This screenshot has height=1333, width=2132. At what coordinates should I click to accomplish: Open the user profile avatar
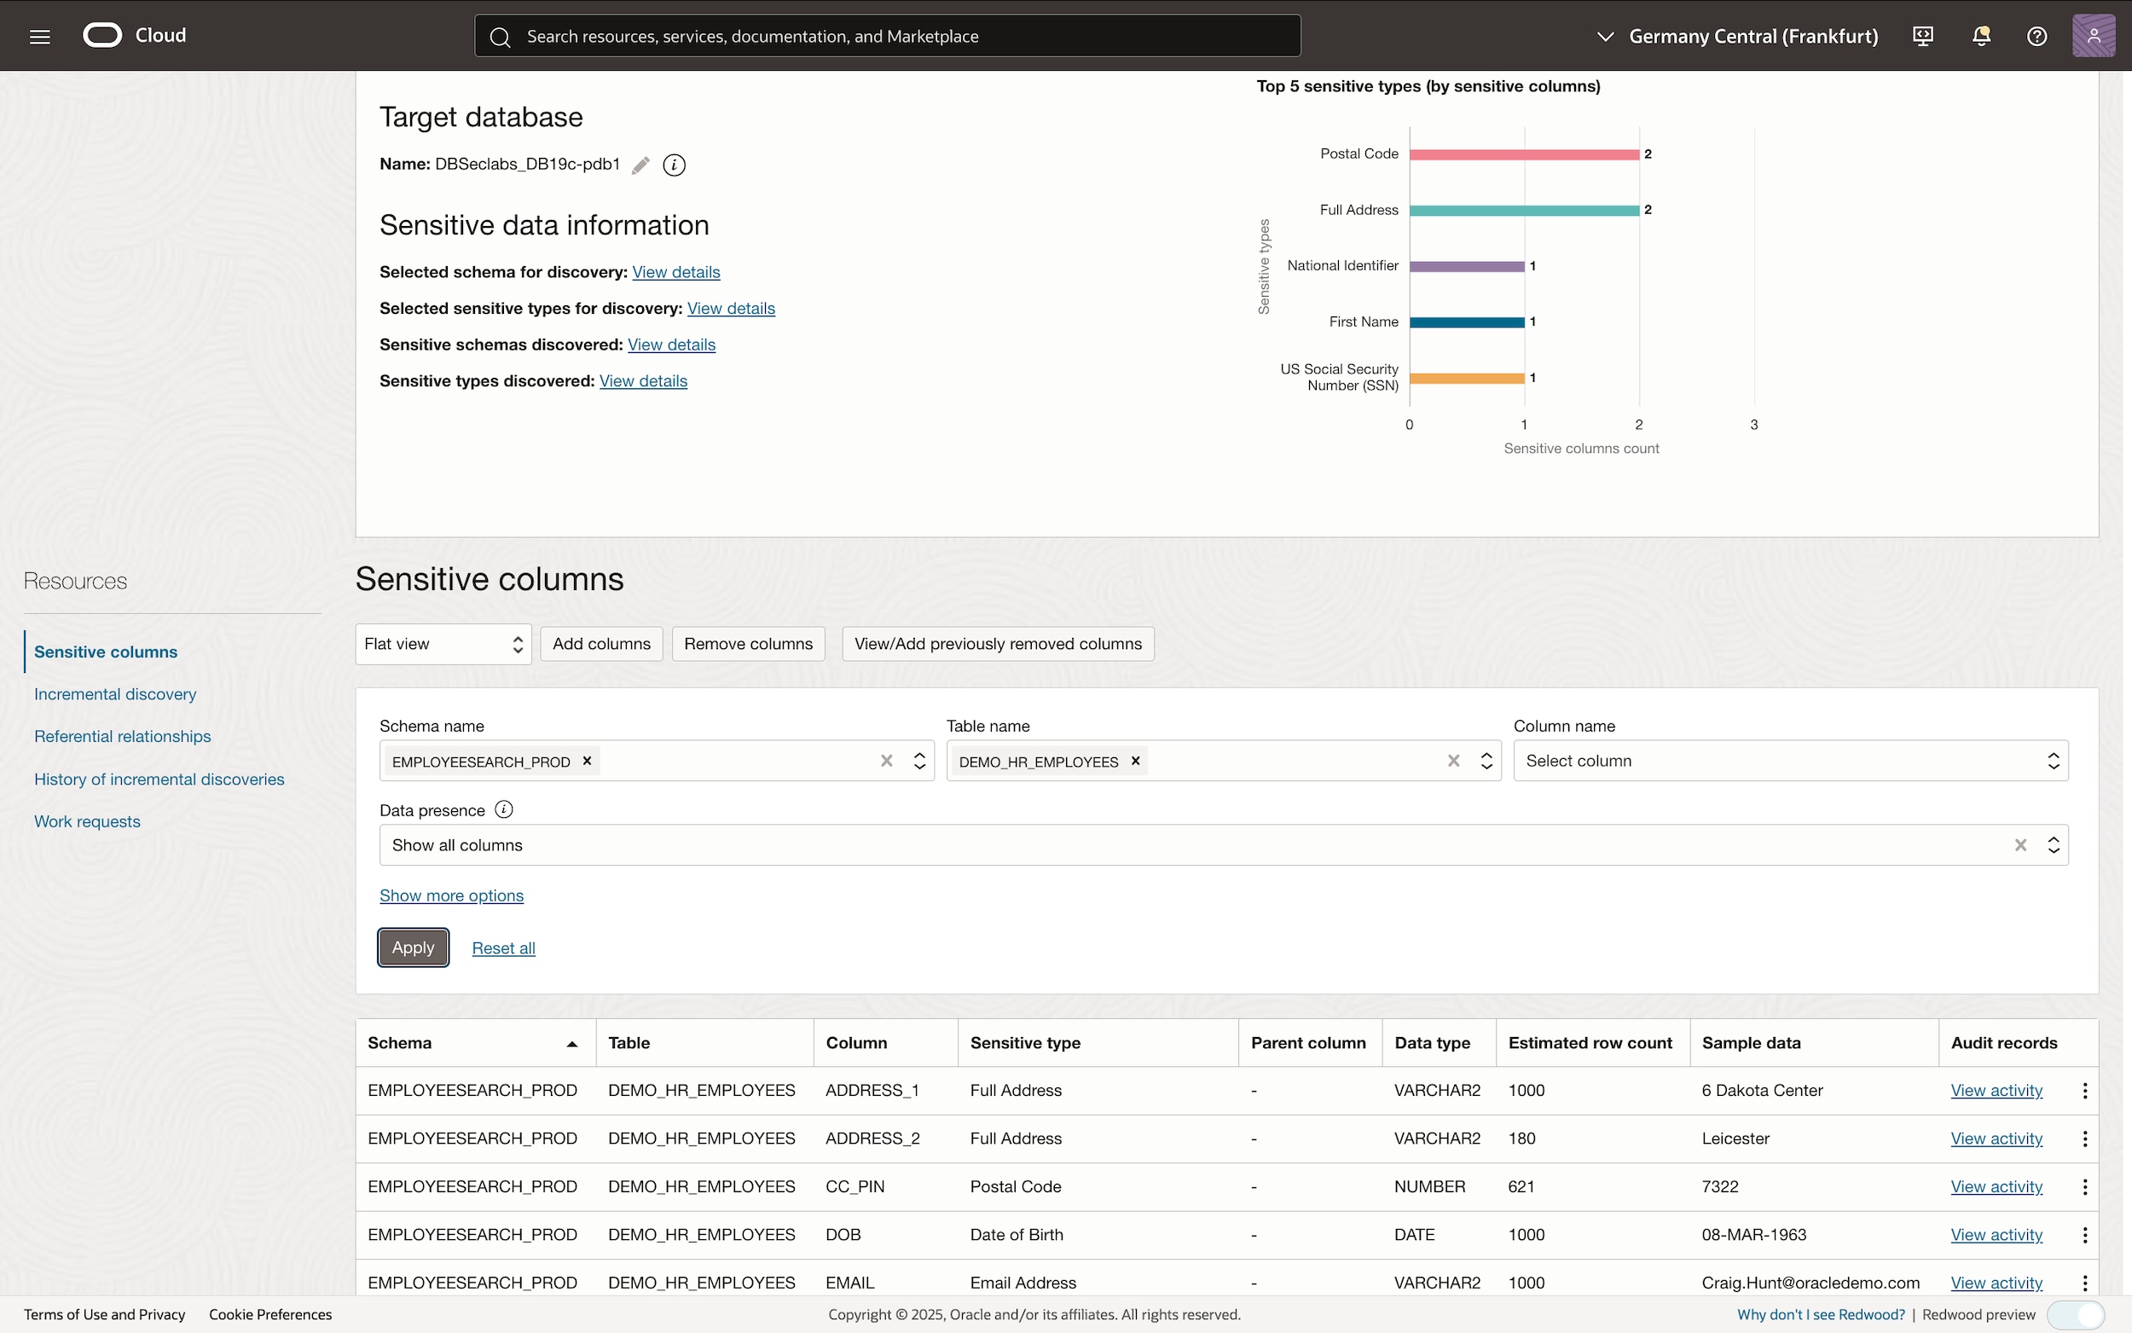pos(2094,36)
